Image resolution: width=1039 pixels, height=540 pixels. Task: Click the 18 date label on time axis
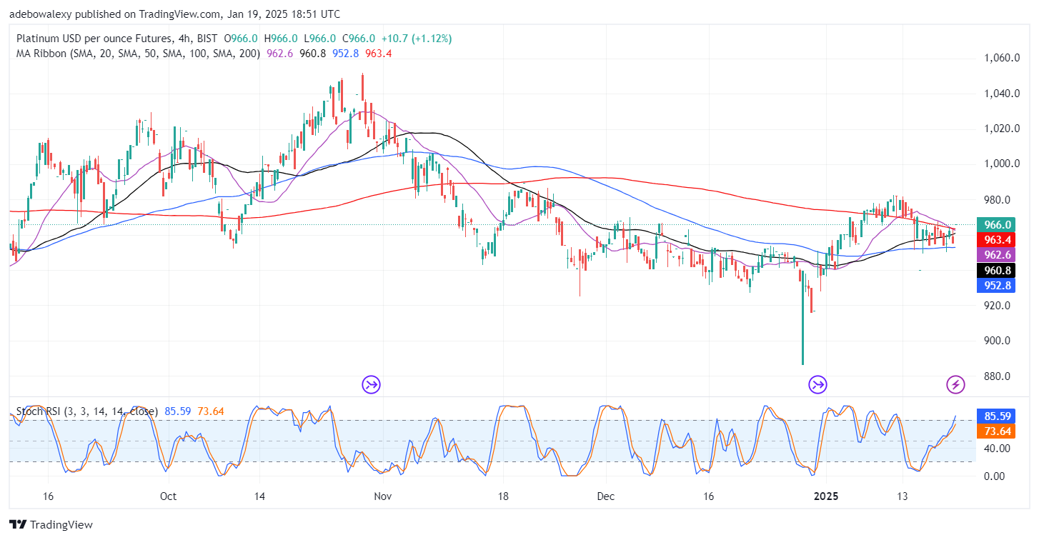coord(503,496)
